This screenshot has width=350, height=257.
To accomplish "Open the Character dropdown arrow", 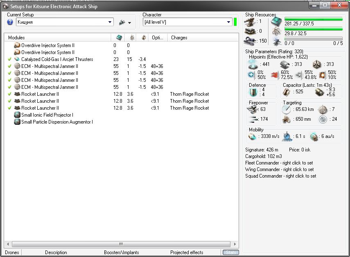I will pos(228,22).
